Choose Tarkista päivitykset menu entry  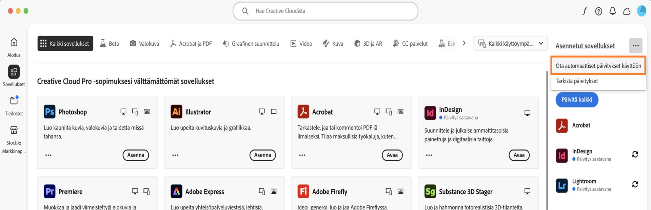(598, 81)
